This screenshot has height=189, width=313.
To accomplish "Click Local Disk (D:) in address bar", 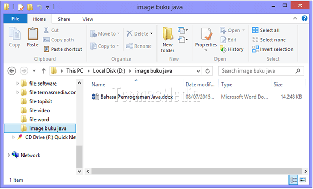I will 109,71.
